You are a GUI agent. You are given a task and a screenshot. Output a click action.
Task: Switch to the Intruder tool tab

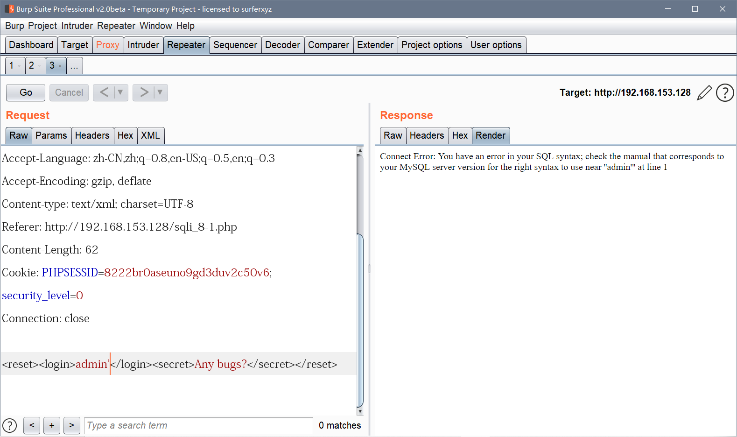tap(143, 45)
